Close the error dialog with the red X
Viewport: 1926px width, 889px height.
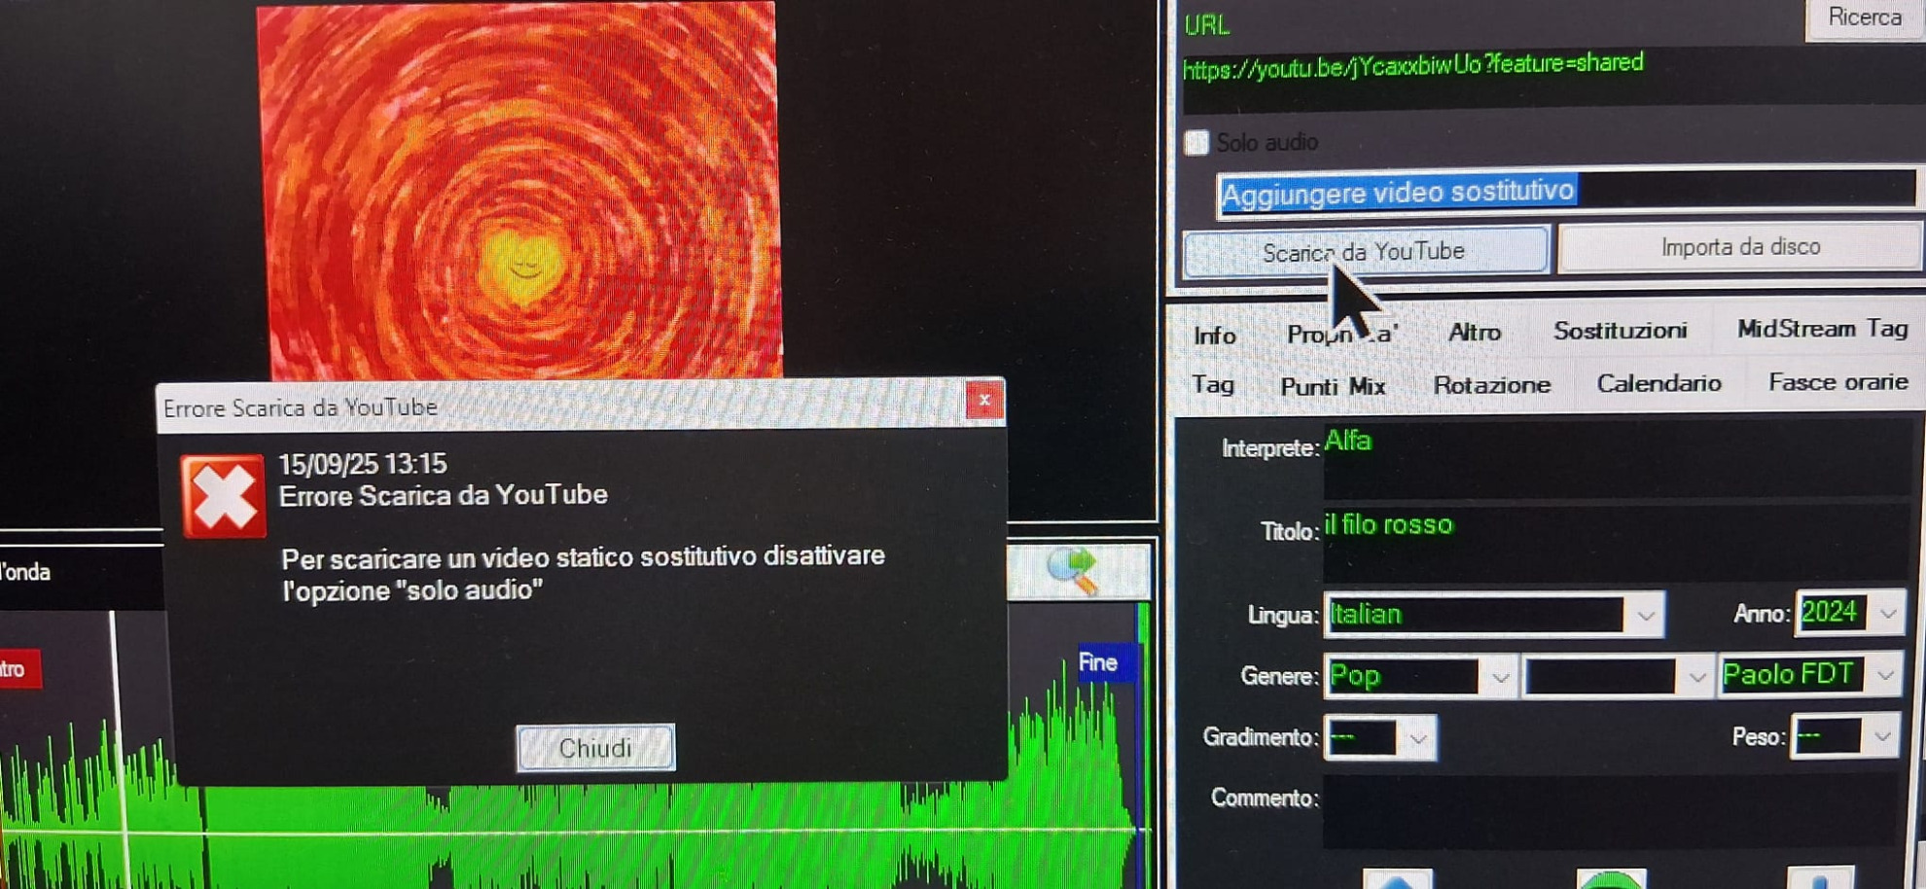pos(983,401)
